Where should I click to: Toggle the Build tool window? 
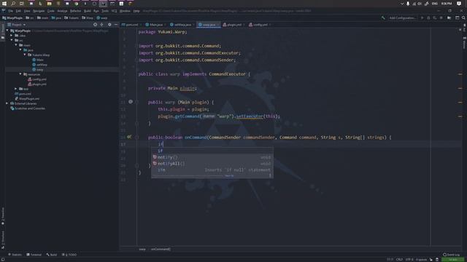pyautogui.click(x=52, y=255)
